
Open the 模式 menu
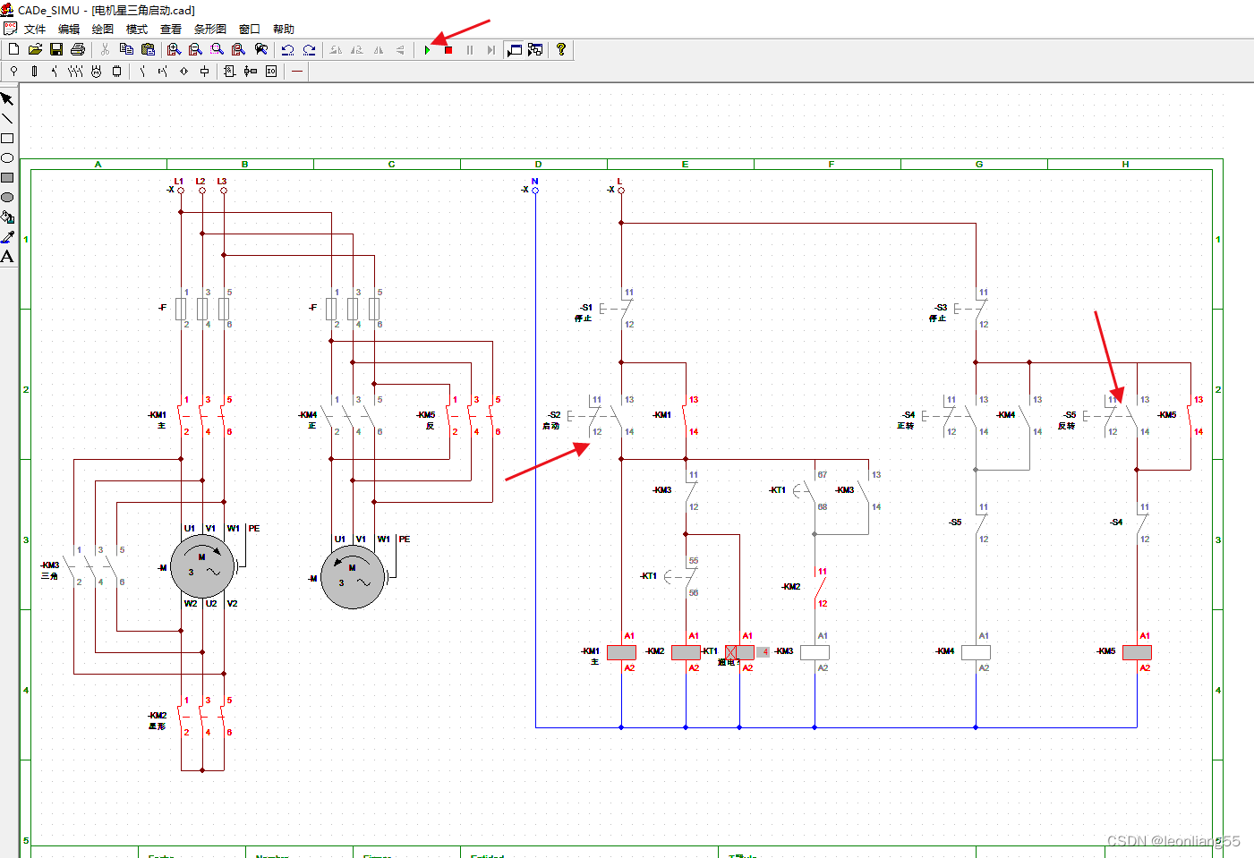click(137, 30)
